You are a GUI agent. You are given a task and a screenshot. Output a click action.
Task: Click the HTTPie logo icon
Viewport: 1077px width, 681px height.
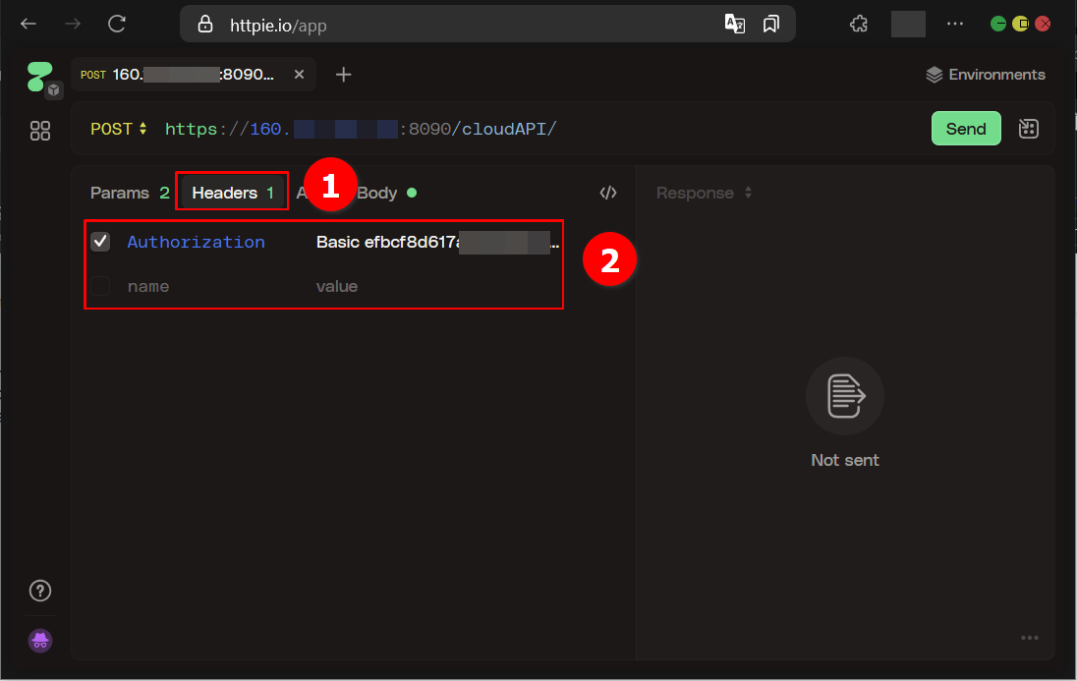(x=40, y=77)
